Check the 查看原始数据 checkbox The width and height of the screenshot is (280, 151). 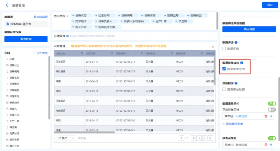point(224,89)
